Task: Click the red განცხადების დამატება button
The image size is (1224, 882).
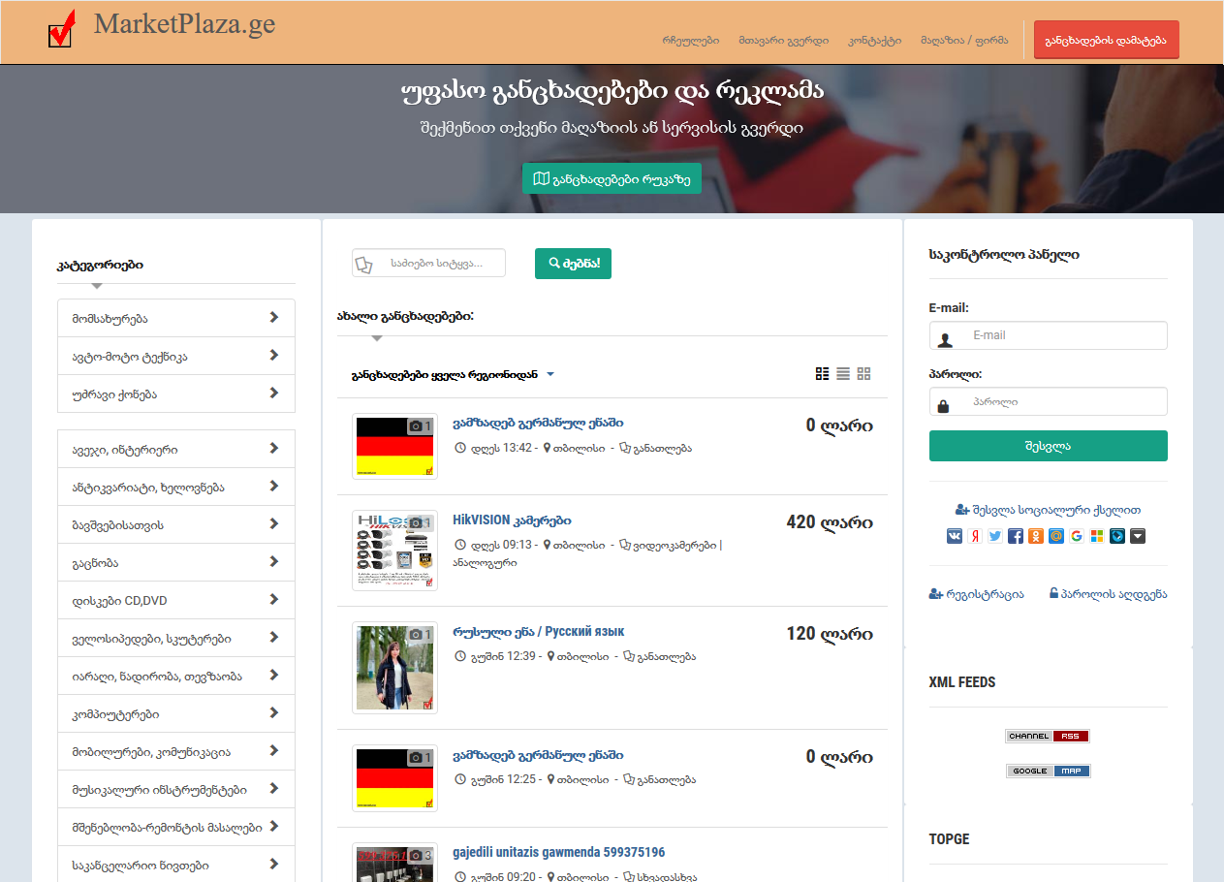Action: coord(1106,41)
